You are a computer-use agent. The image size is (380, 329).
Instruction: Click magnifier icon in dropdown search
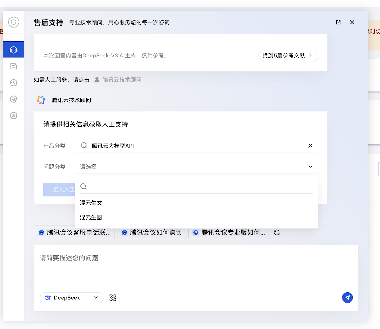[x=83, y=186]
